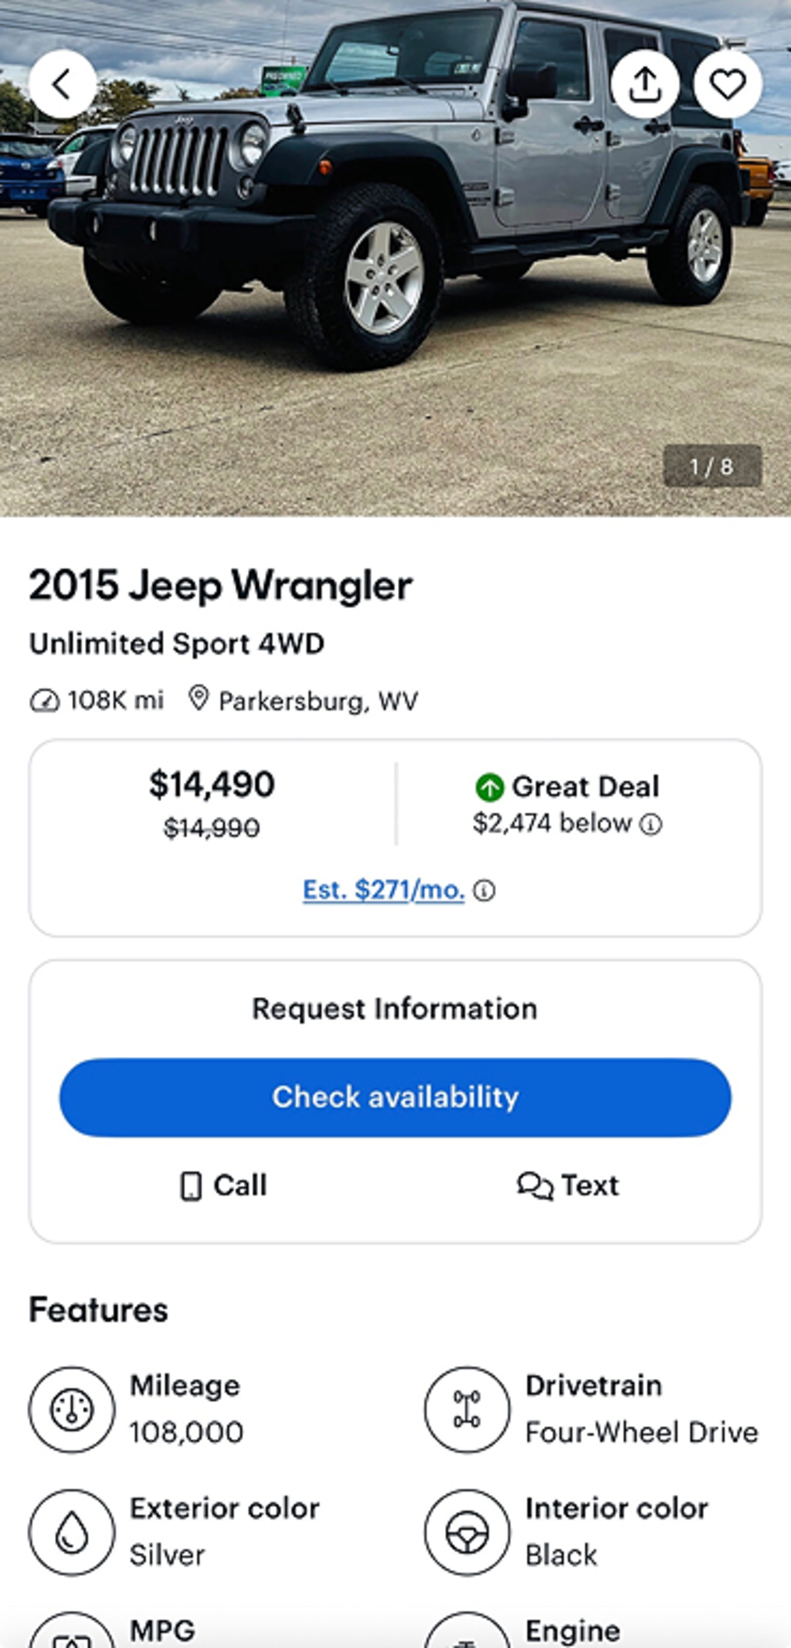The height and width of the screenshot is (1648, 791).
Task: Tap the Great Deal green arrow badge
Action: (490, 787)
